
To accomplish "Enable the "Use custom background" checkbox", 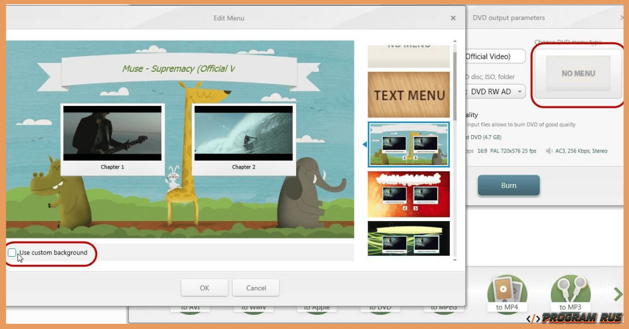I will (12, 253).
